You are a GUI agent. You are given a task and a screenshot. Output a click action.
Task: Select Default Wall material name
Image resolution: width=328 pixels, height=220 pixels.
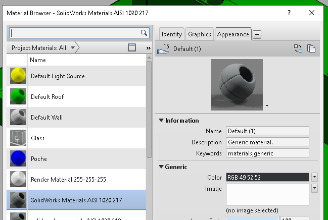[46, 118]
